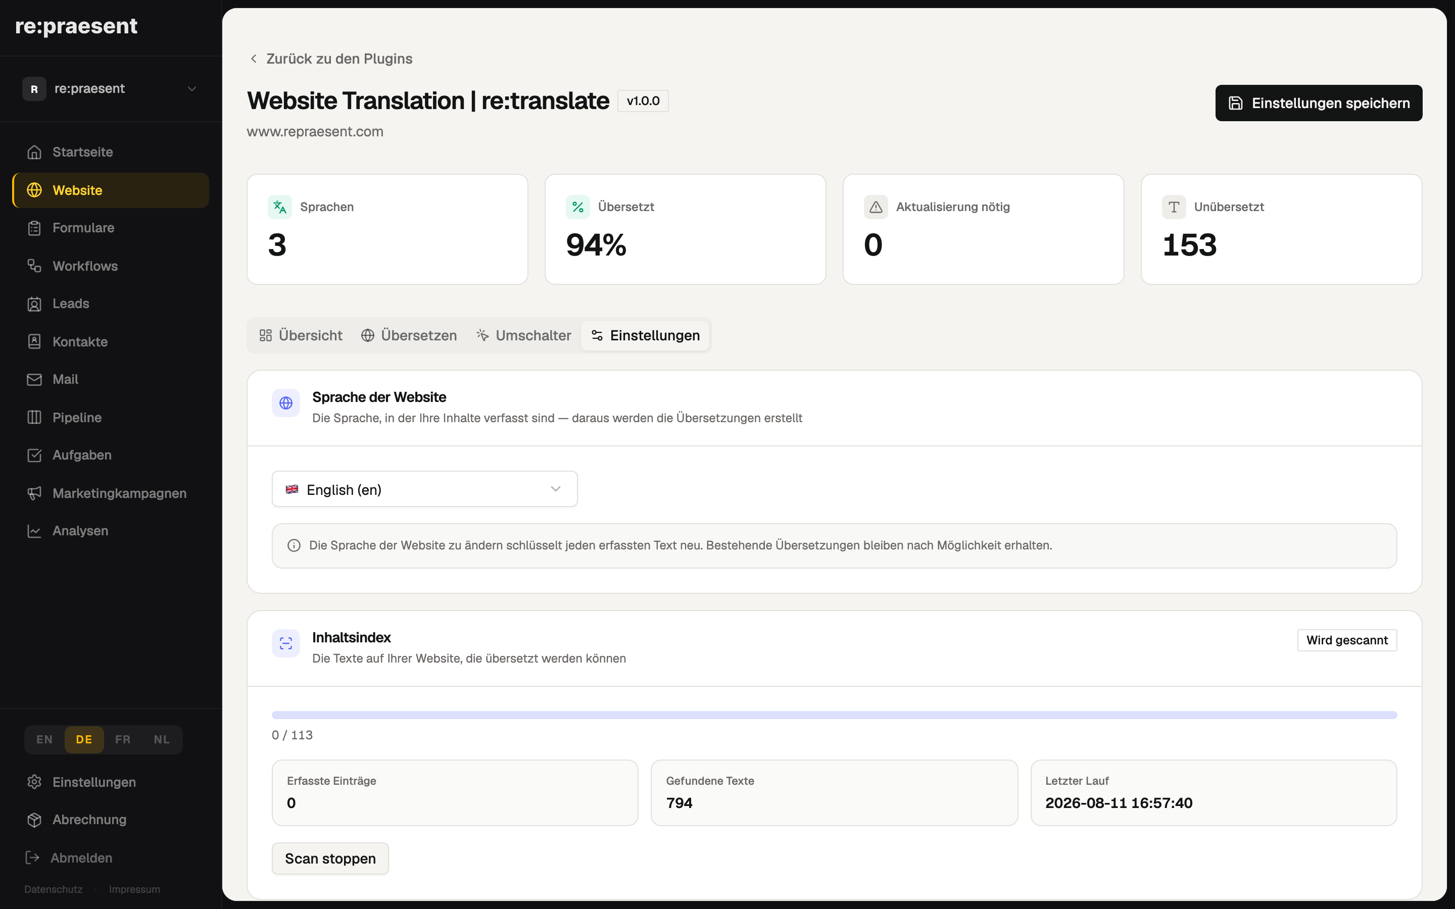Select the DE language toggle
The image size is (1455, 909).
point(84,739)
